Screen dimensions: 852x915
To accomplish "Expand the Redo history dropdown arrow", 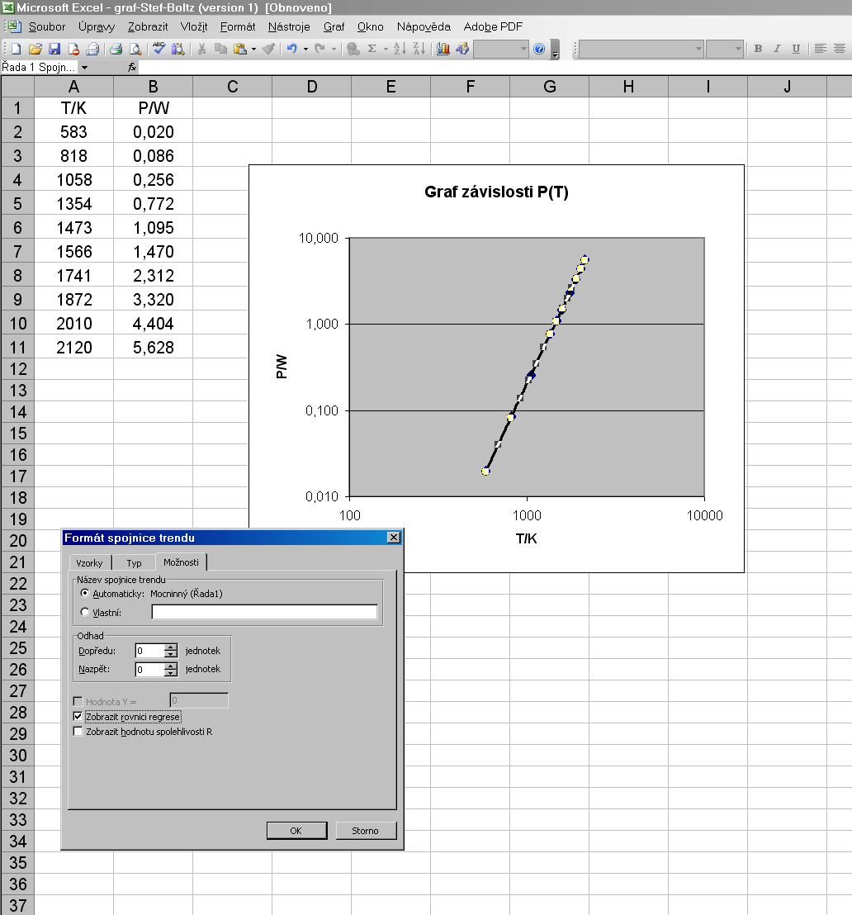I will coord(334,49).
